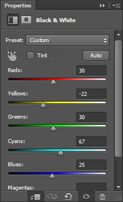Viewport: 123px width, 202px height.
Task: Select the Black & White adjustment icon
Action: pyautogui.click(x=13, y=20)
